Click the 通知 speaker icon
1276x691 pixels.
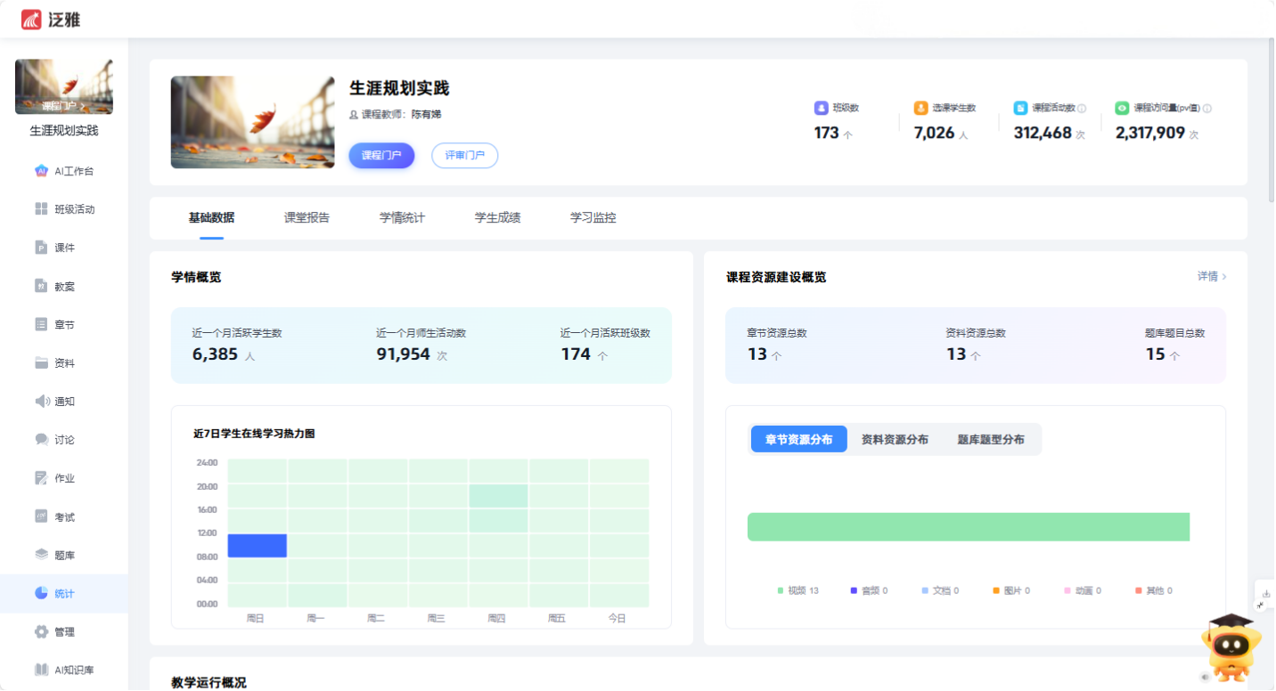click(x=41, y=402)
